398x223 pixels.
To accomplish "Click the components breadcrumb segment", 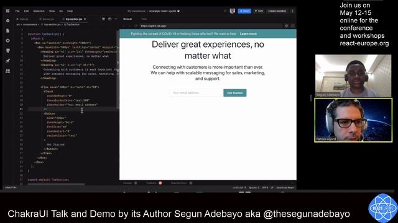I will 30,25.
